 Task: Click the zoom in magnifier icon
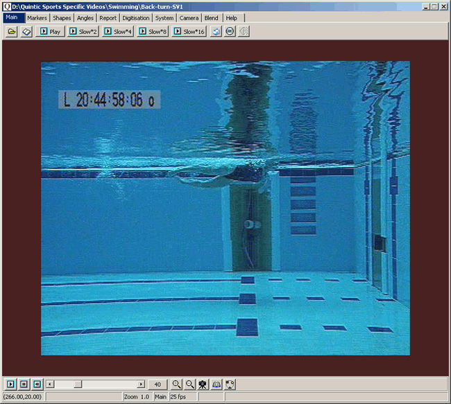click(x=176, y=384)
